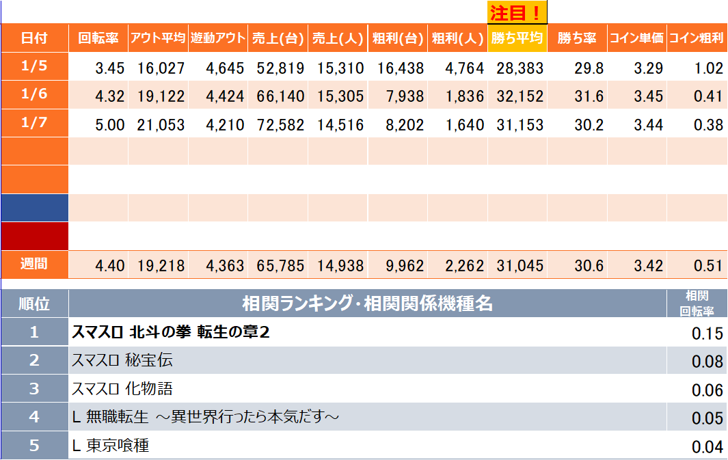Viewport: 728px width, 460px height.
Task: Click the 相関ランキング・相関関係機種名 header
Action: click(367, 303)
